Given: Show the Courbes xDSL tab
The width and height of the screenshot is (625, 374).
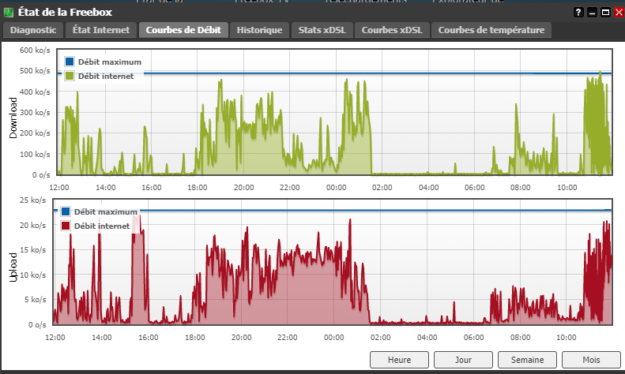Looking at the screenshot, I should coord(392,30).
